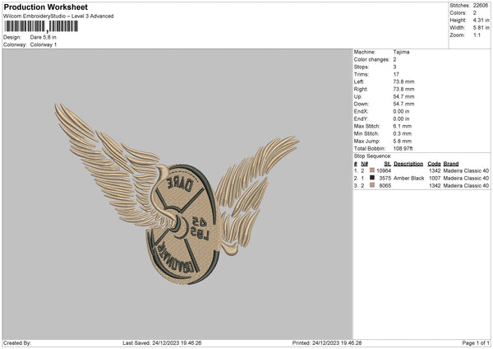Click the Colors value in the top-right summary
Viewport: 493px width, 349px height.
475,13
